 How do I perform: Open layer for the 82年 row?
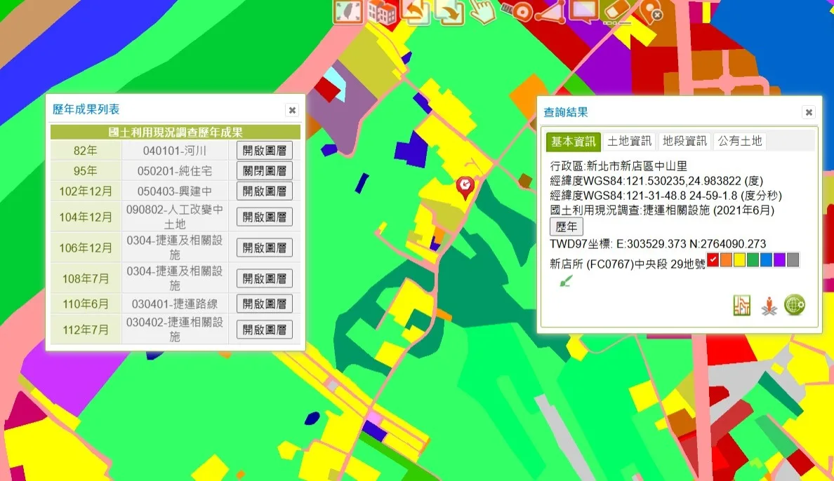(265, 151)
